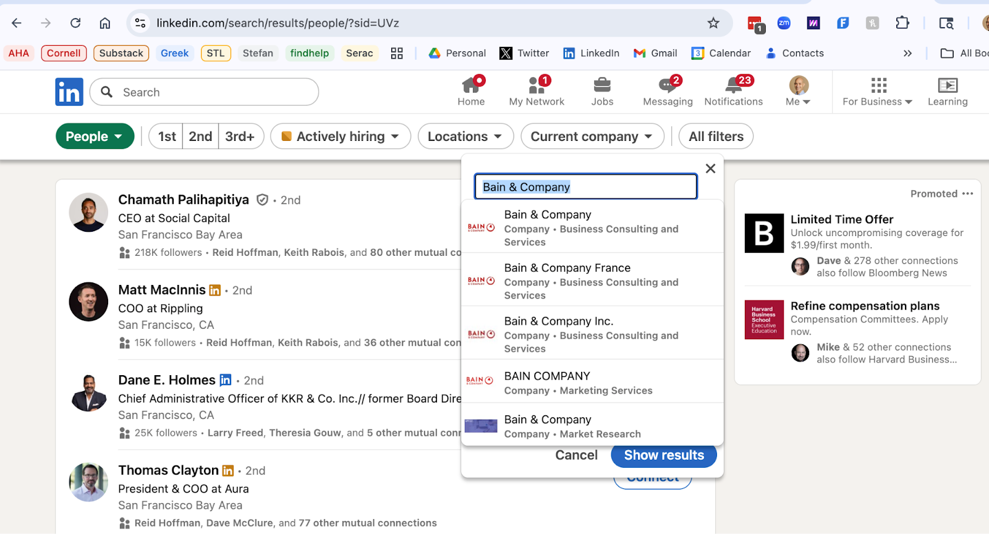Click the browser back arrow
This screenshot has width=989, height=534.
point(17,23)
